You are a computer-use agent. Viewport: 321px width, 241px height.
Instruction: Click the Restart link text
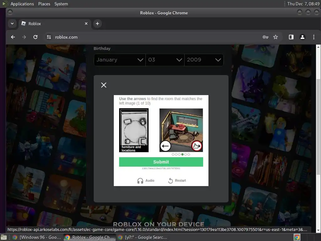(x=180, y=180)
